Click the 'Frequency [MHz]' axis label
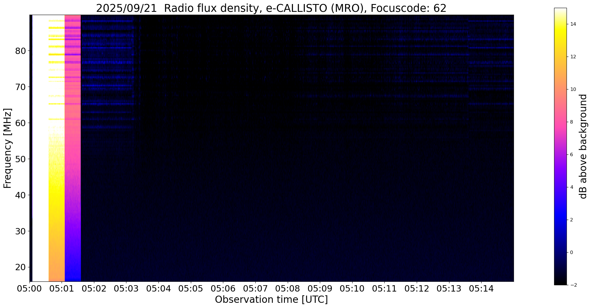Screen dimensions: 592x308 coord(8,148)
